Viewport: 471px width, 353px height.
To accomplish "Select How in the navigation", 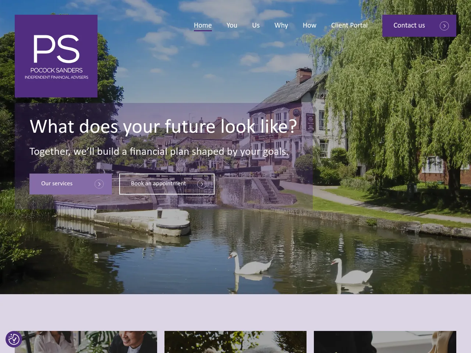I will (x=309, y=25).
